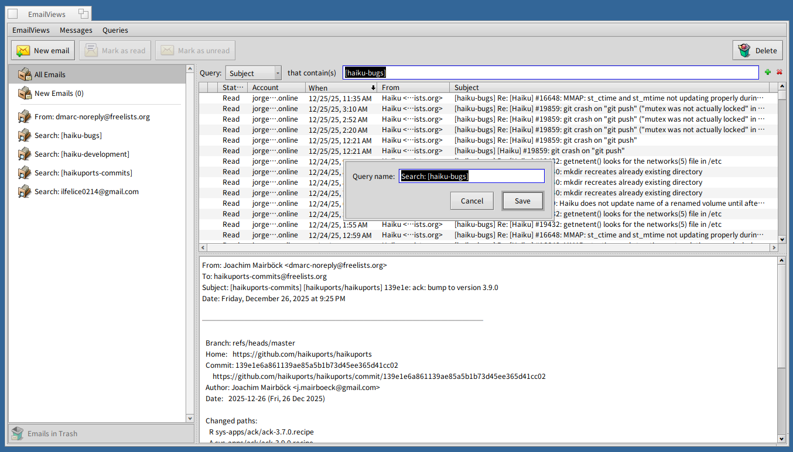The image size is (793, 452).
Task: Click the Delete trash icon in toolbar
Action: tap(744, 51)
